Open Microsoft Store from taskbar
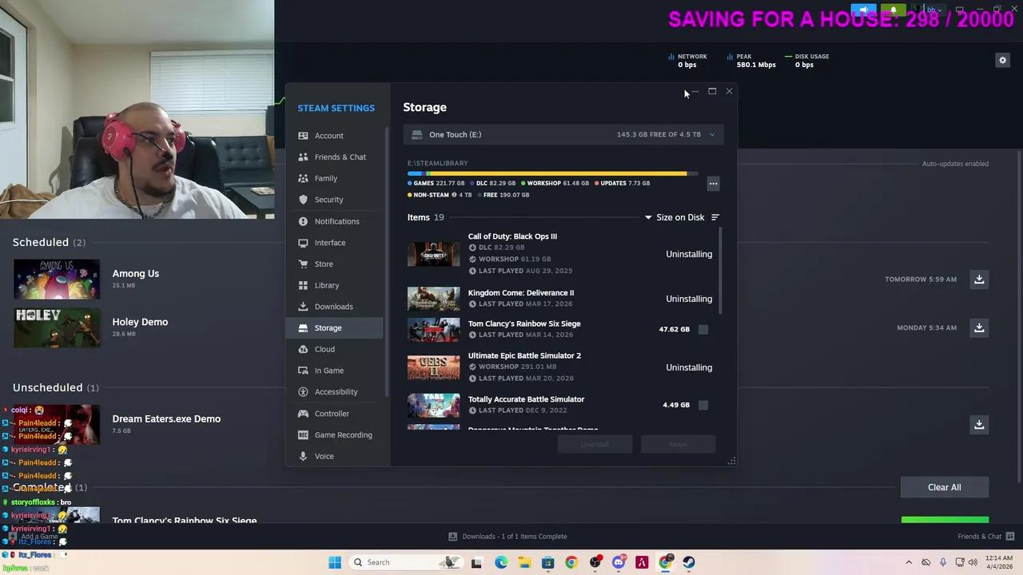The image size is (1023, 575). (x=547, y=562)
